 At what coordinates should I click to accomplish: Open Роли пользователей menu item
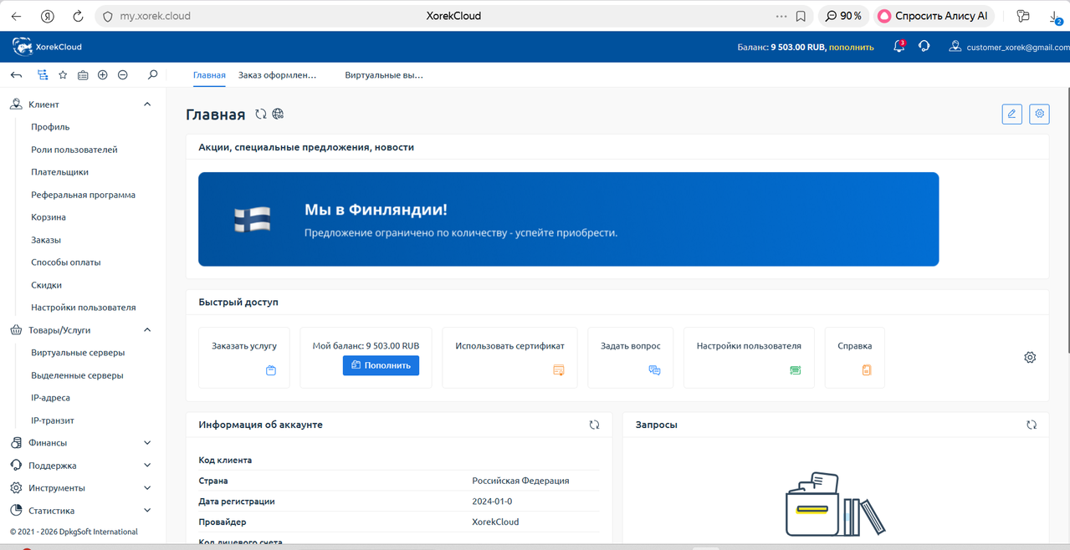(74, 150)
